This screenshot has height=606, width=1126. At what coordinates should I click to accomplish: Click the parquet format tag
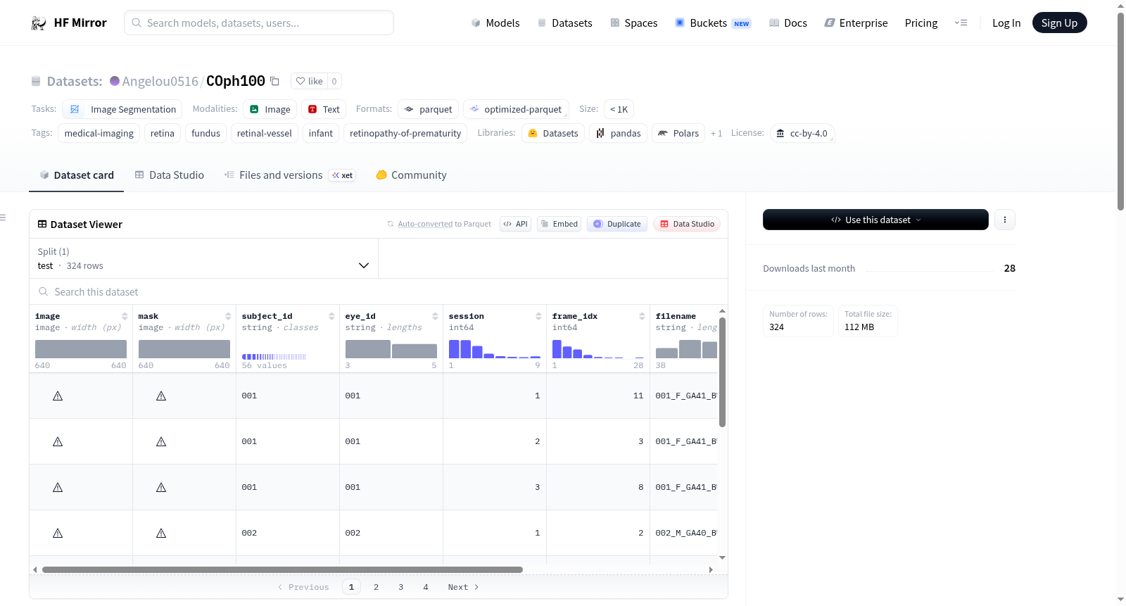(x=428, y=109)
